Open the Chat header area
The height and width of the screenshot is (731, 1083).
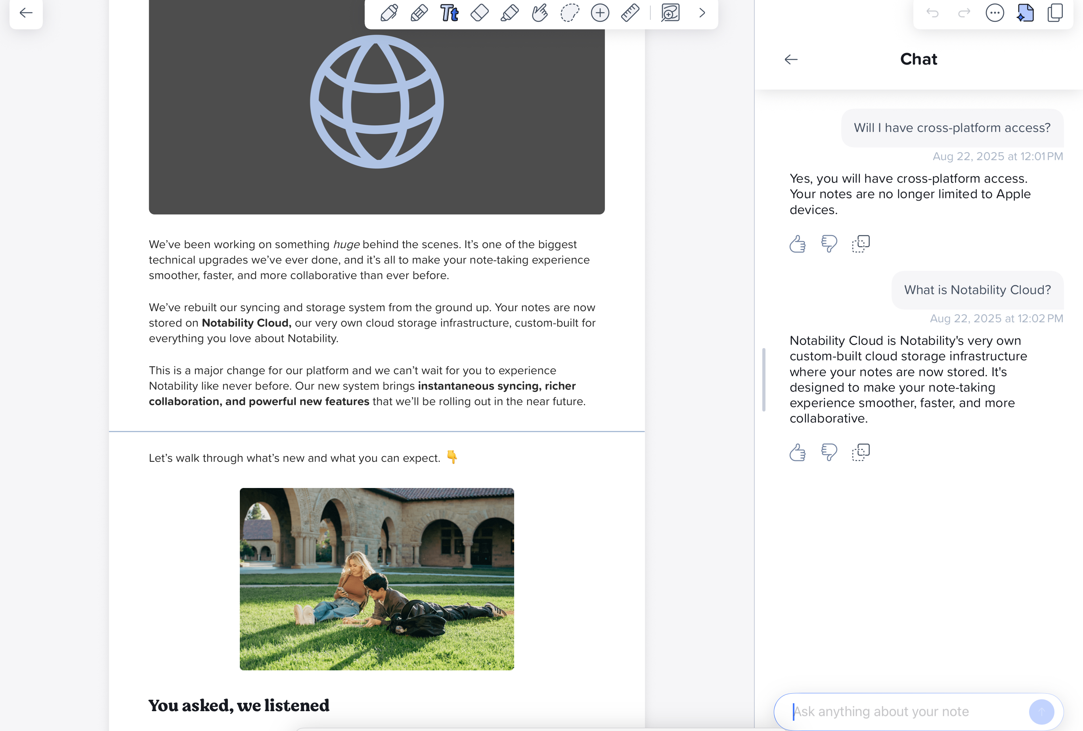(918, 59)
